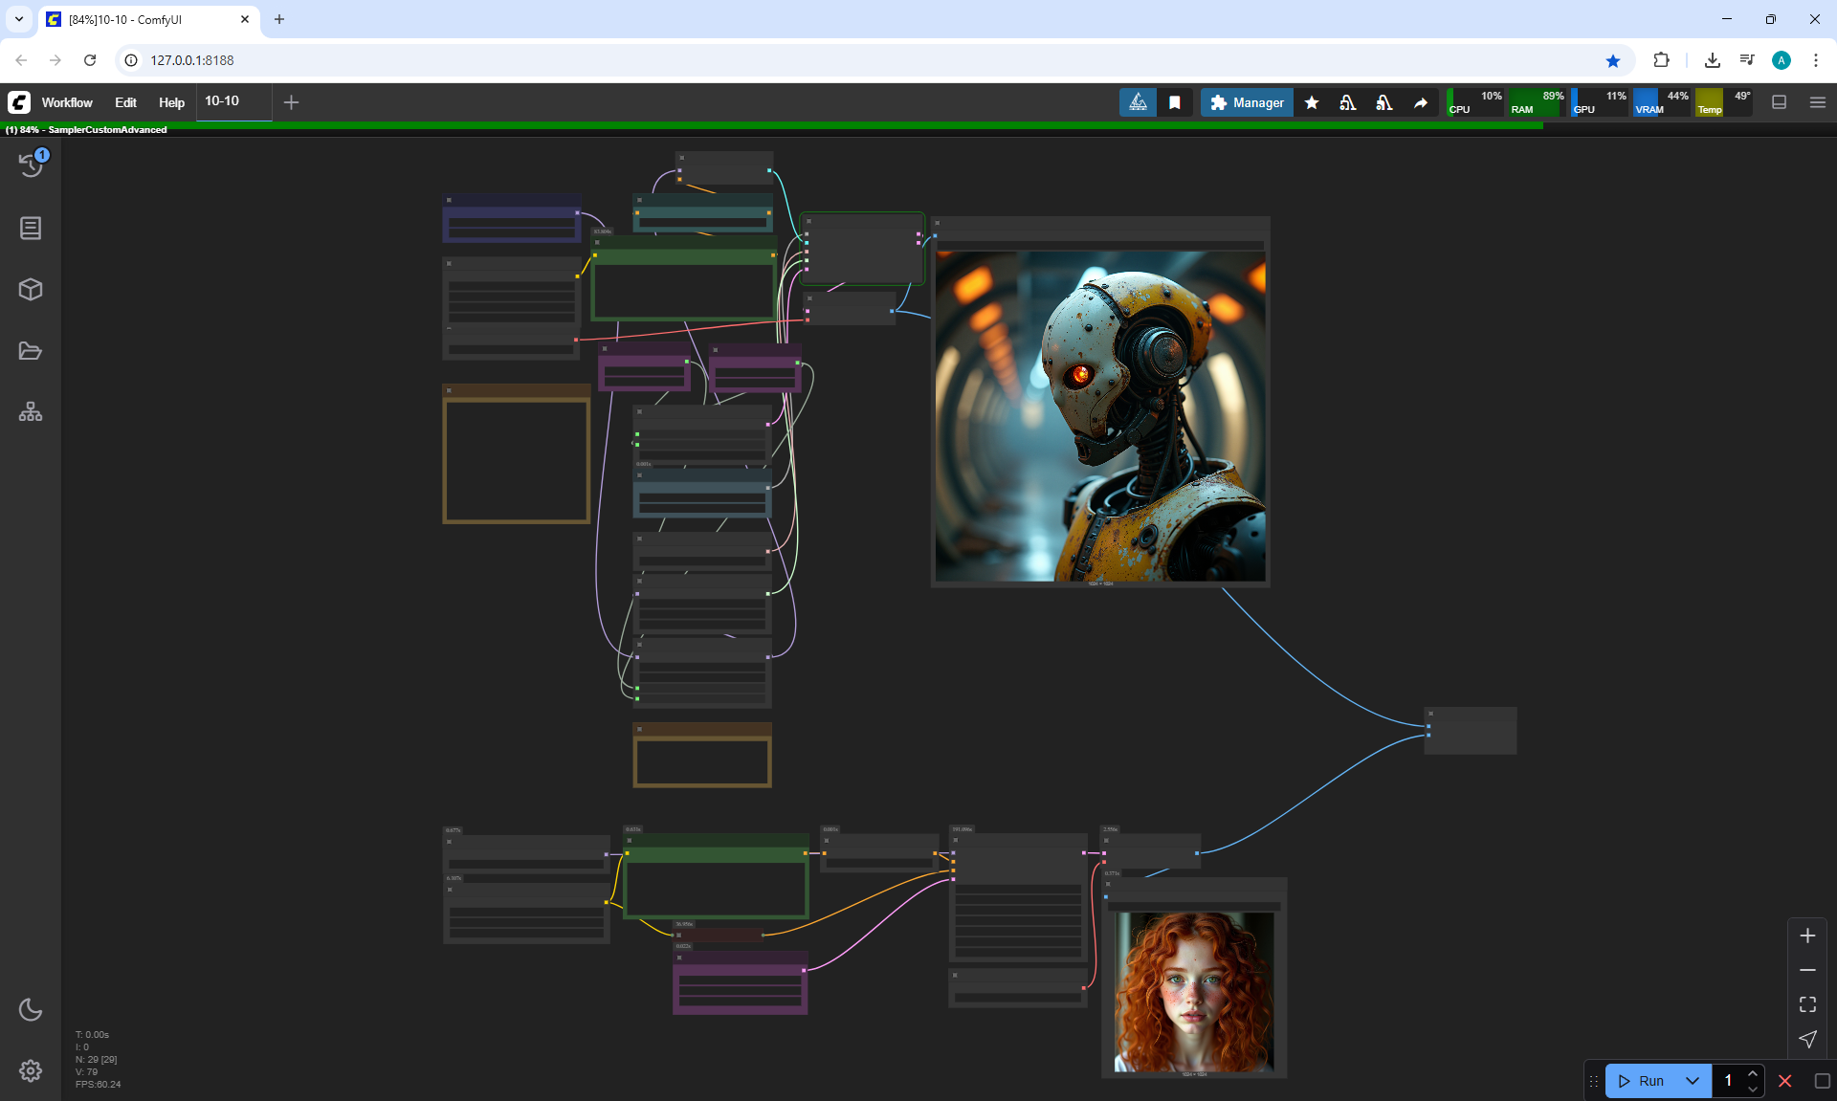
Task: Click the bookmark icon in top toolbar
Action: 1175,102
